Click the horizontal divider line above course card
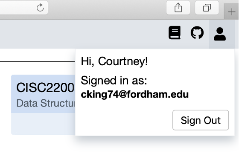The width and height of the screenshot is (239, 168). point(38,62)
